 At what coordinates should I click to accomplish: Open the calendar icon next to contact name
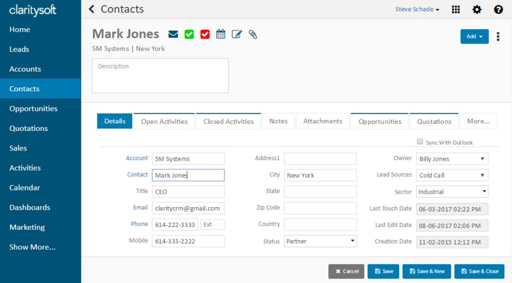point(221,35)
